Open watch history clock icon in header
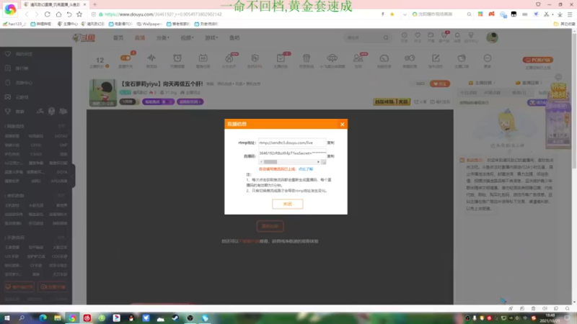The width and height of the screenshot is (577, 324). [404, 37]
